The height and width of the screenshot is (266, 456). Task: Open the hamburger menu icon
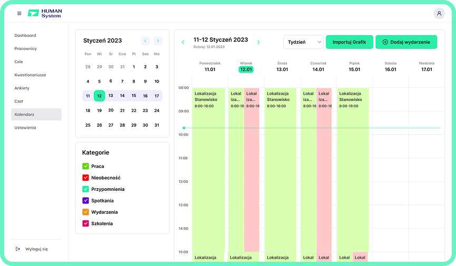coord(20,13)
